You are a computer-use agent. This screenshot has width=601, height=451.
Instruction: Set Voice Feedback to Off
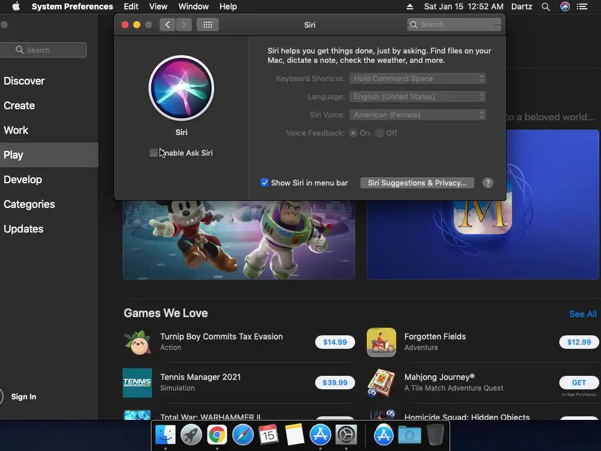[x=380, y=133]
